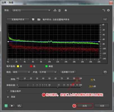
Task: Toggle the effect power state
Action: (6, 106)
